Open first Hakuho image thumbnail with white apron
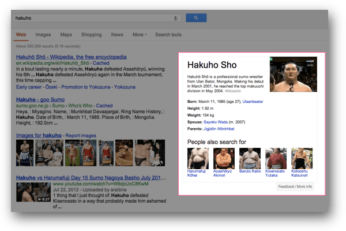Image resolution: width=346 pixels, height=231 pixels. 25,152
